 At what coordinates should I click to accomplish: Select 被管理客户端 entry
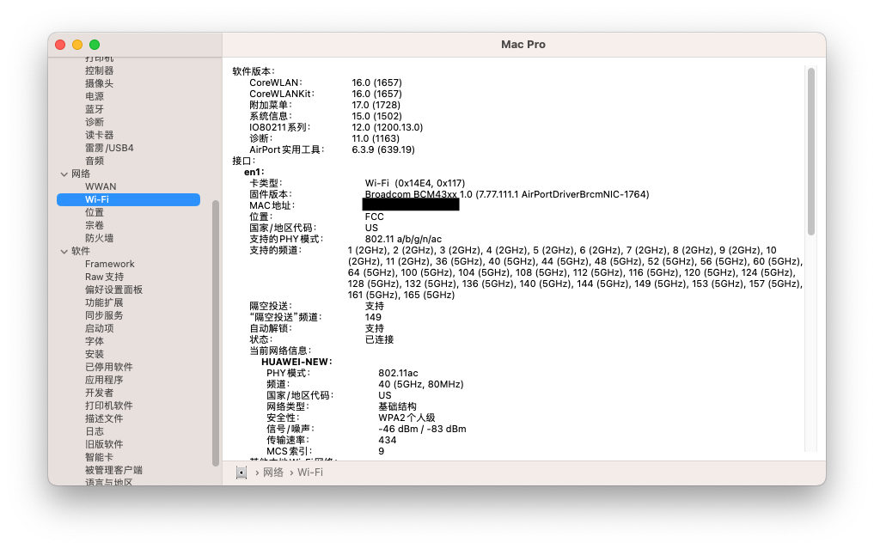pos(113,470)
